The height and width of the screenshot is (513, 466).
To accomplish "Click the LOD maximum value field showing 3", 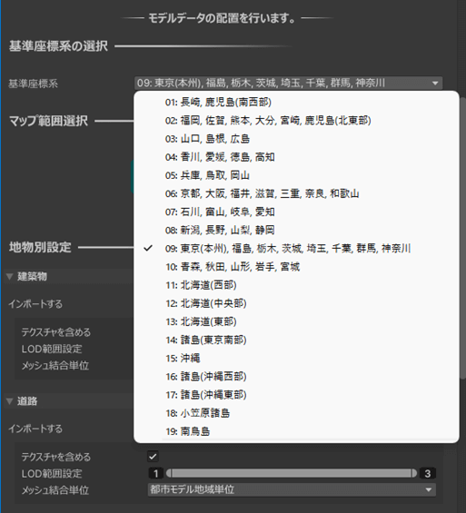I will click(427, 473).
